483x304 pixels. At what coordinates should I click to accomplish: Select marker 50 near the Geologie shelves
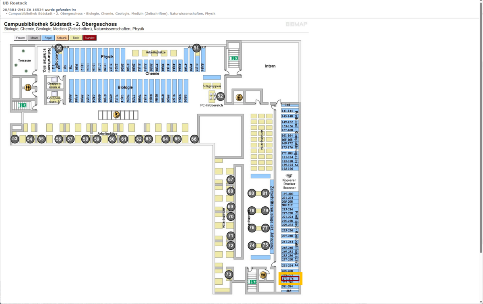click(x=59, y=48)
